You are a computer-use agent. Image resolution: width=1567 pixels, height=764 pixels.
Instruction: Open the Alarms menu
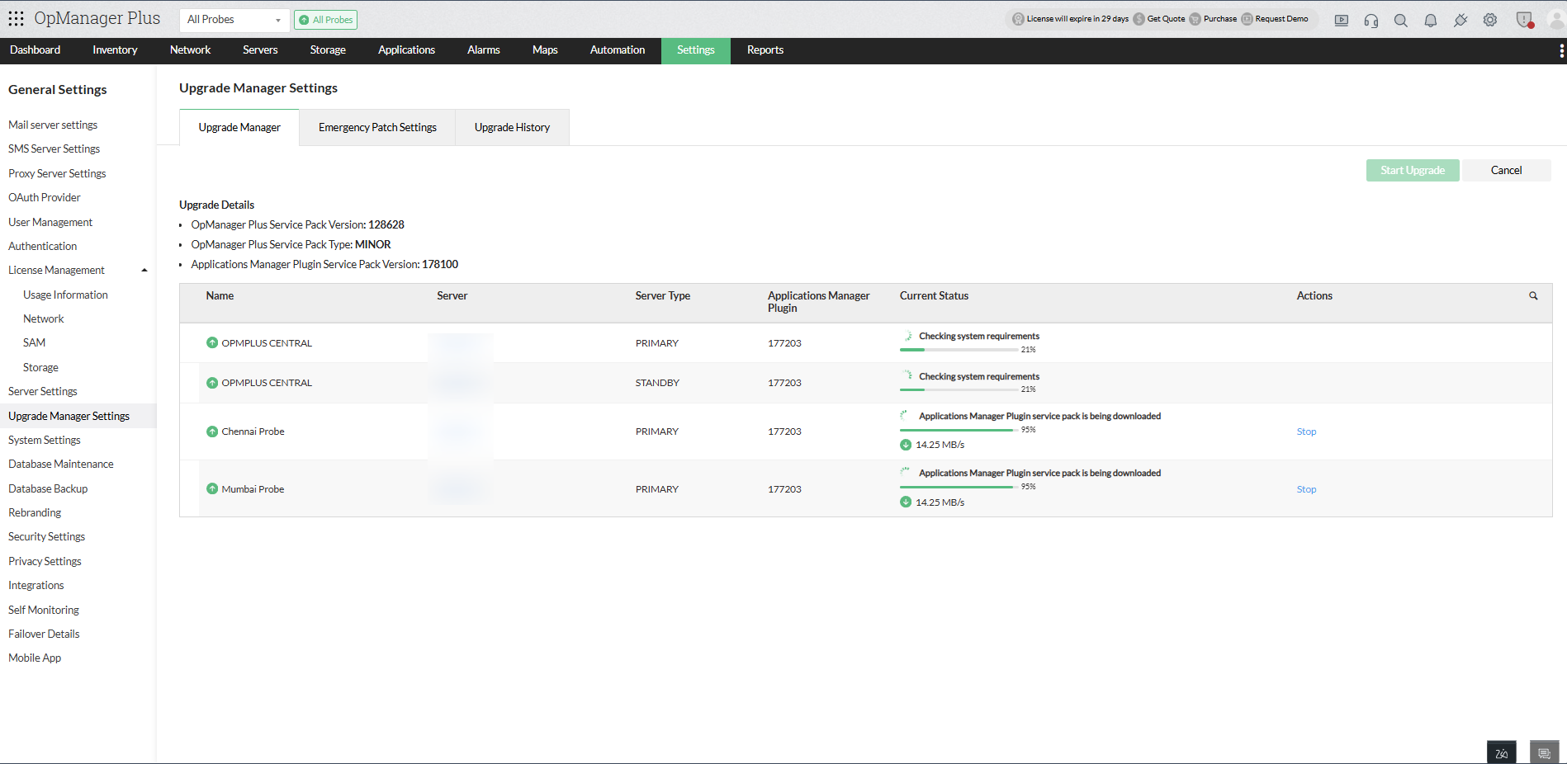483,50
